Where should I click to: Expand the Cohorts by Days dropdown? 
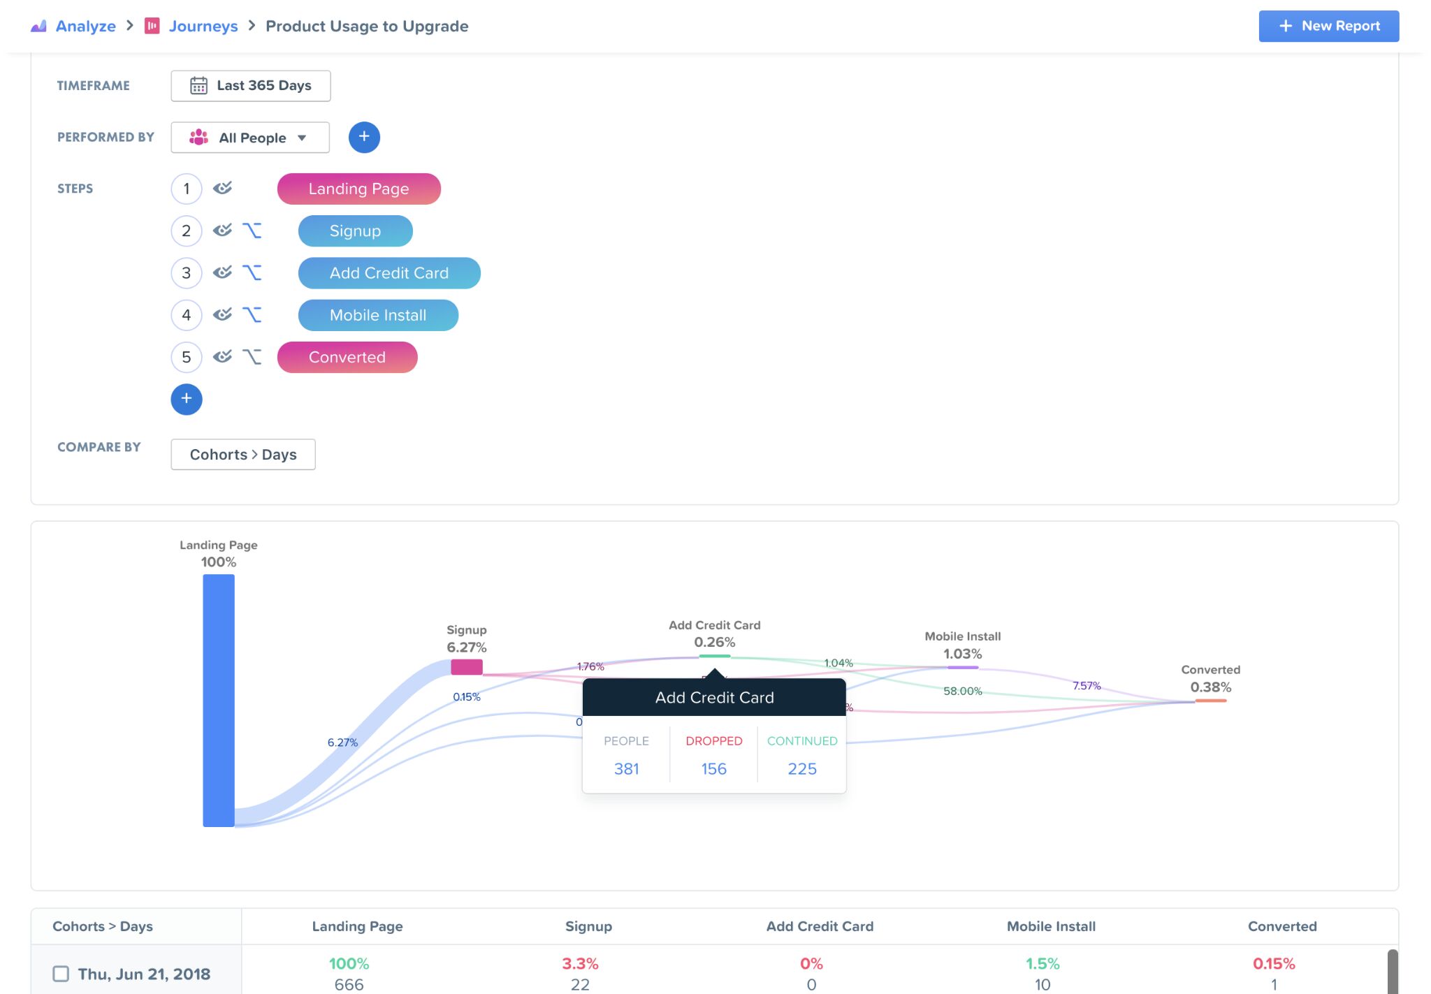coord(242,453)
